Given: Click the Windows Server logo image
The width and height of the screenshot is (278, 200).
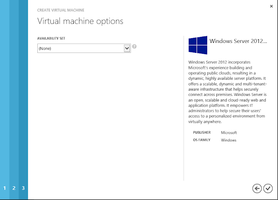Looking at the screenshot, I should [x=198, y=45].
